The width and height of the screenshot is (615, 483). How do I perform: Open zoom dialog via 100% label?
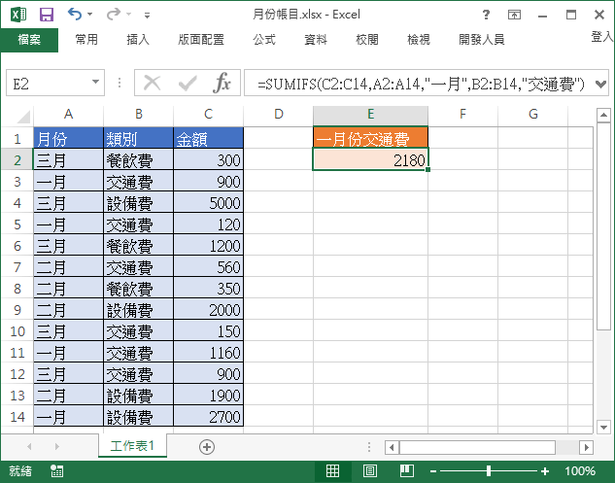(x=580, y=470)
